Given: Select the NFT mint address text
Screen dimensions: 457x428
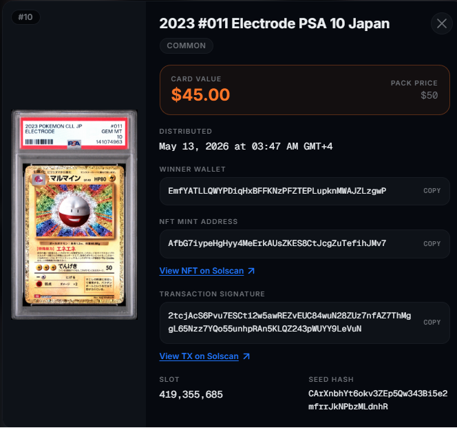Looking at the screenshot, I should tap(277, 243).
